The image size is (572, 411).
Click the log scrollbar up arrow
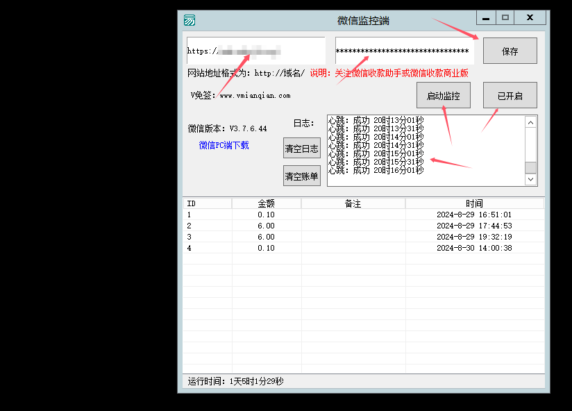(530, 122)
